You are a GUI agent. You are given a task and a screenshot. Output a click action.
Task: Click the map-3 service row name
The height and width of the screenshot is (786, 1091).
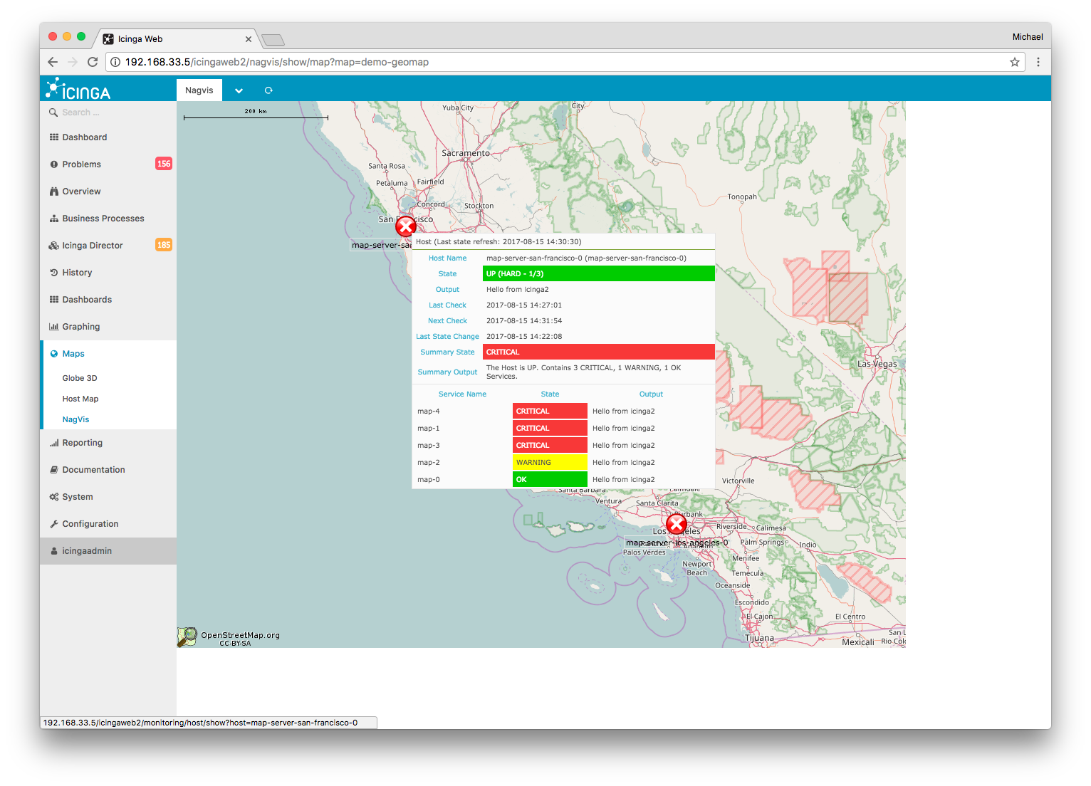click(x=429, y=445)
